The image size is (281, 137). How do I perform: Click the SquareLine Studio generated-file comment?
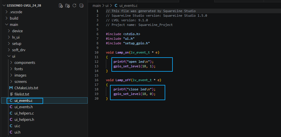(151, 11)
